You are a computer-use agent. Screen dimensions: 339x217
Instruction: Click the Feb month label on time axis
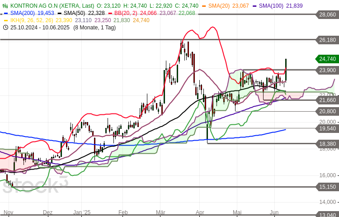[x=123, y=212]
